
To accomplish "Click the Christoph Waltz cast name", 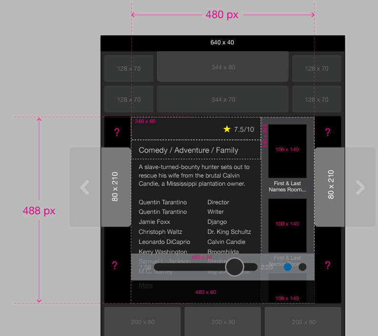I will pos(160,231).
